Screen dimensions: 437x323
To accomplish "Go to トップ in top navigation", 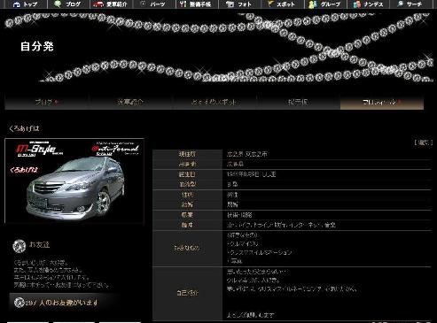I will 30,4.
